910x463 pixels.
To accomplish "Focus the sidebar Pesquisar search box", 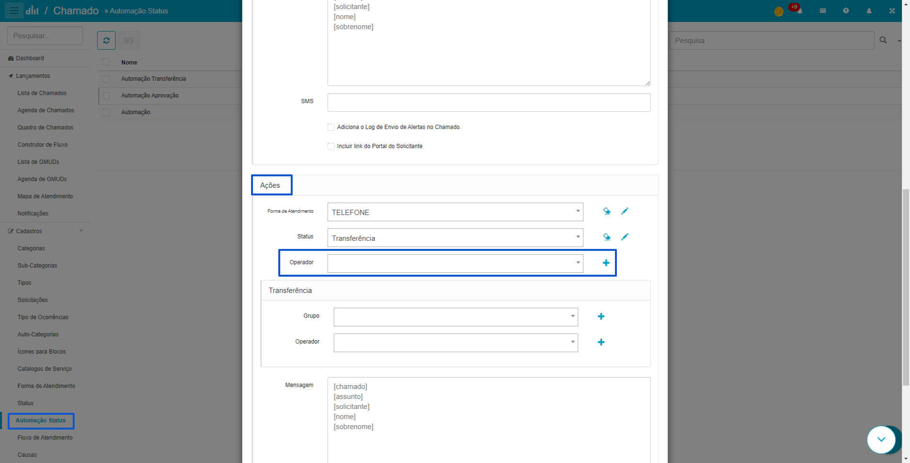I will coord(45,36).
